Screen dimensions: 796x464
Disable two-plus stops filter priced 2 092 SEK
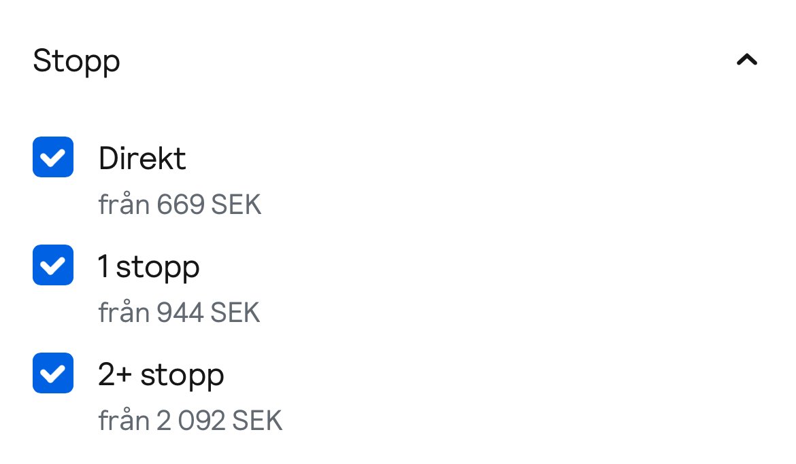coord(53,373)
